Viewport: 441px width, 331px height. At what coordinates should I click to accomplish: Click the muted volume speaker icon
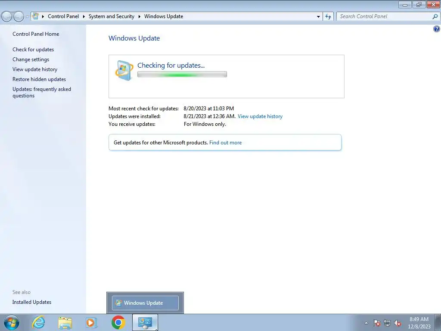[x=398, y=323]
